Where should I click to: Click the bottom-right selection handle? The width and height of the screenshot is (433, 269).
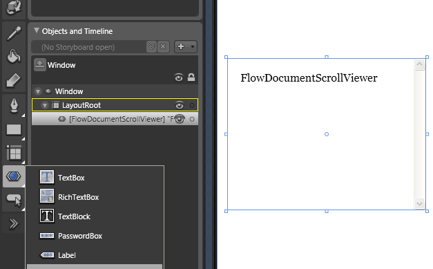tap(427, 211)
